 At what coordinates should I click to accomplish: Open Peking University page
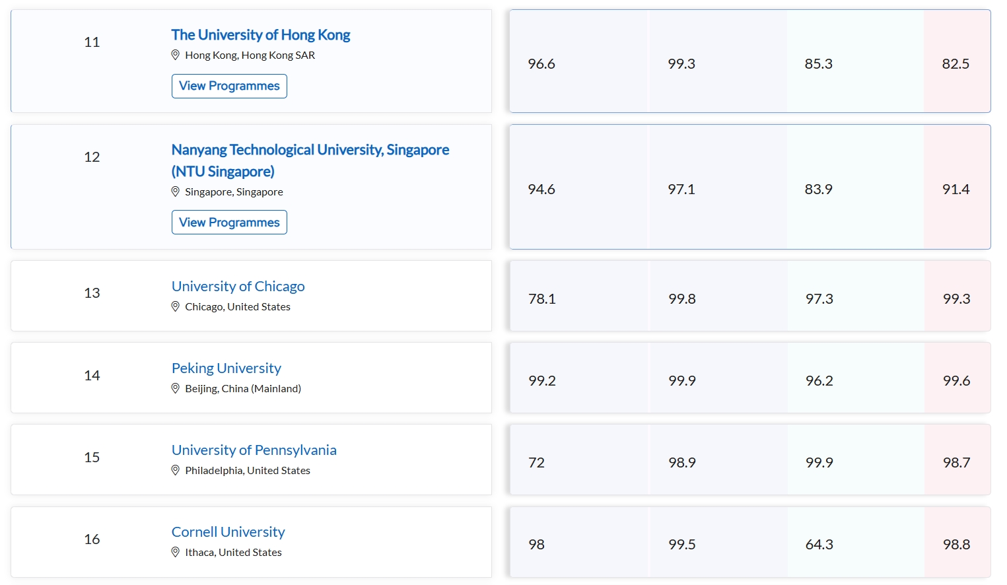point(226,368)
